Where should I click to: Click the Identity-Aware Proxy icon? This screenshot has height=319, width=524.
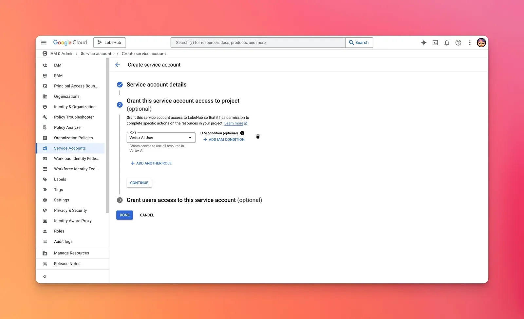(x=45, y=221)
